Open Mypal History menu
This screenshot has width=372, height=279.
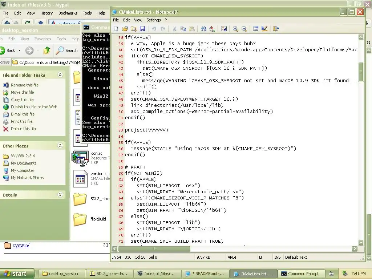pos(46,13)
